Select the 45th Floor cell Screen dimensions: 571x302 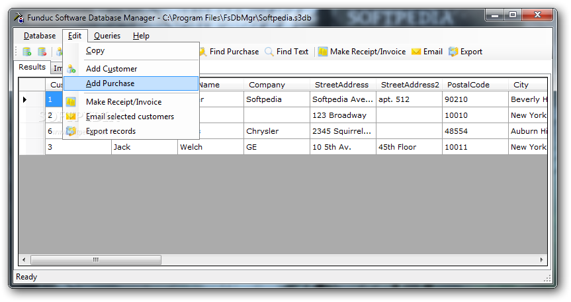pos(409,147)
